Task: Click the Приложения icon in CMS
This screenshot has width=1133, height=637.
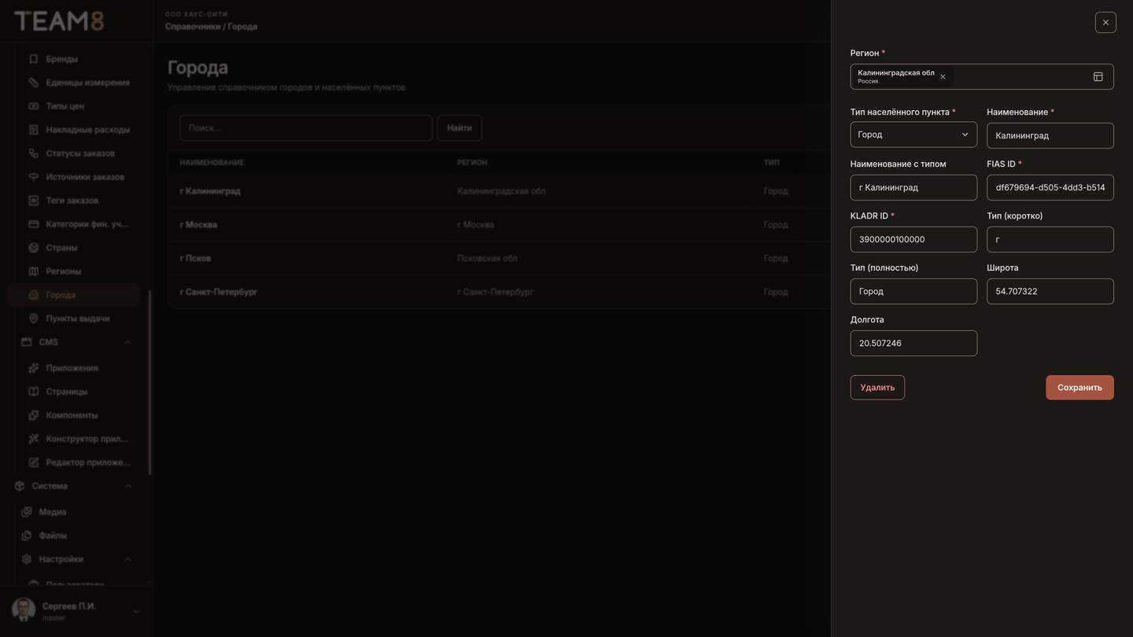Action: [33, 368]
